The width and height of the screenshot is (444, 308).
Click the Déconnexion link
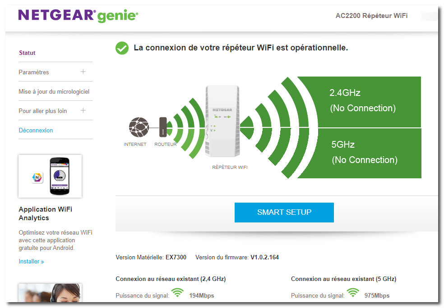click(x=36, y=130)
